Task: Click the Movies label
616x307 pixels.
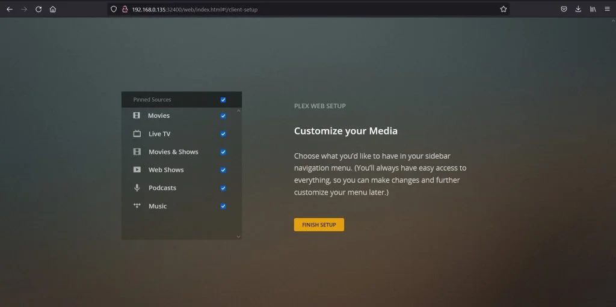Action: click(x=159, y=115)
